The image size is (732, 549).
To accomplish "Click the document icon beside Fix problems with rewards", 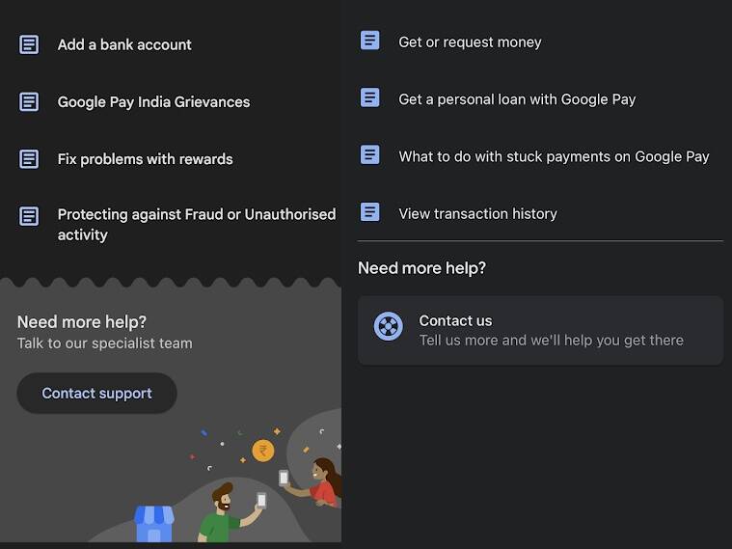I will coord(30,159).
